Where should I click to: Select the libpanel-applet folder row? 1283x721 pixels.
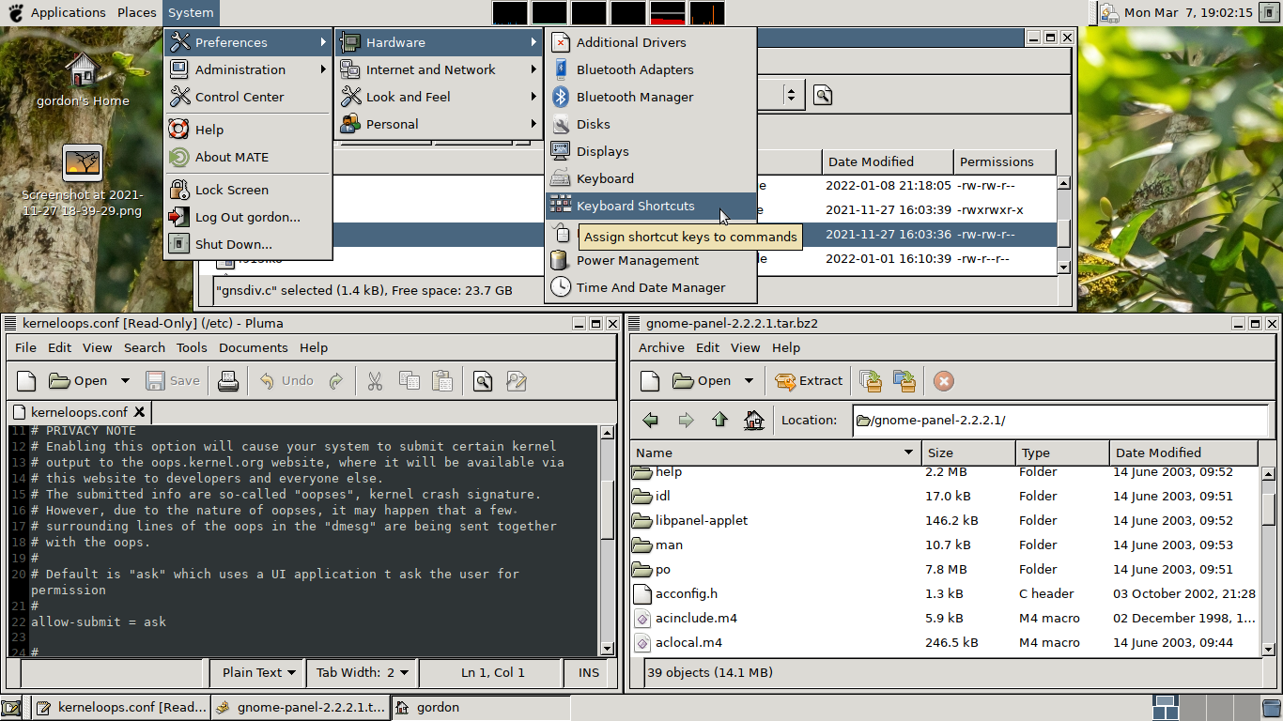pos(944,520)
